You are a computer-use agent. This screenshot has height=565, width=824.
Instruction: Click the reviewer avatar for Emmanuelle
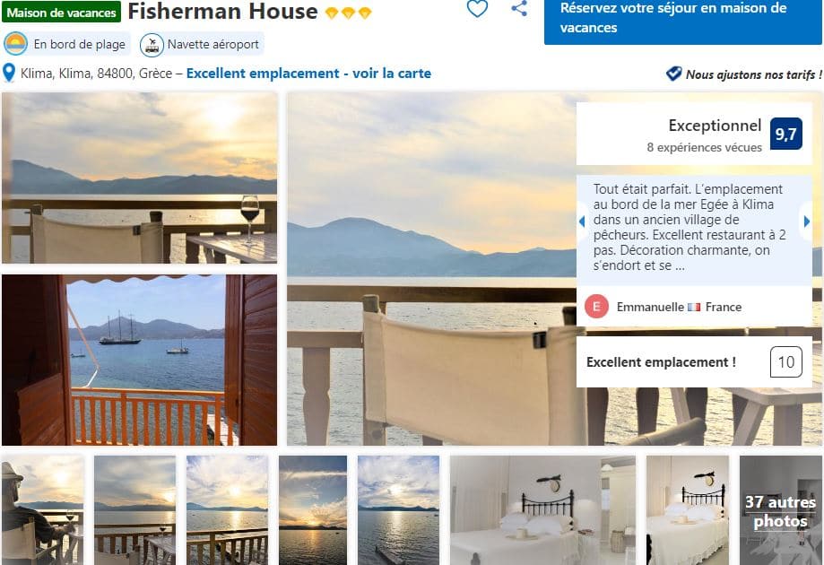click(596, 307)
